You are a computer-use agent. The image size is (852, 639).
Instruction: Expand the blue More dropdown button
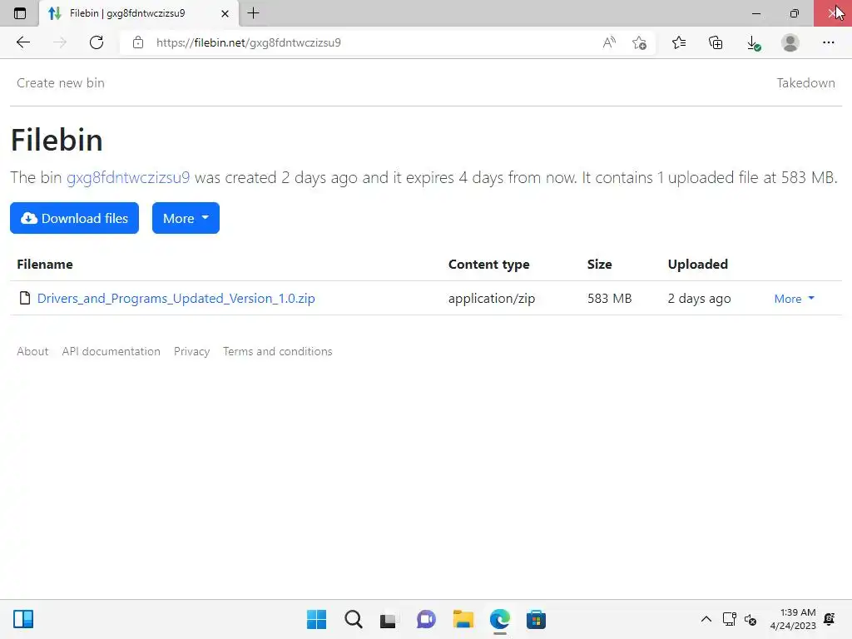coord(186,218)
